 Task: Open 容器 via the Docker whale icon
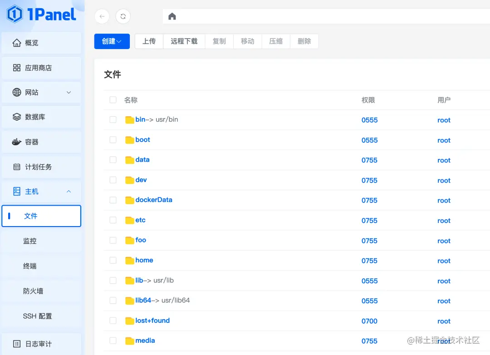(17, 142)
